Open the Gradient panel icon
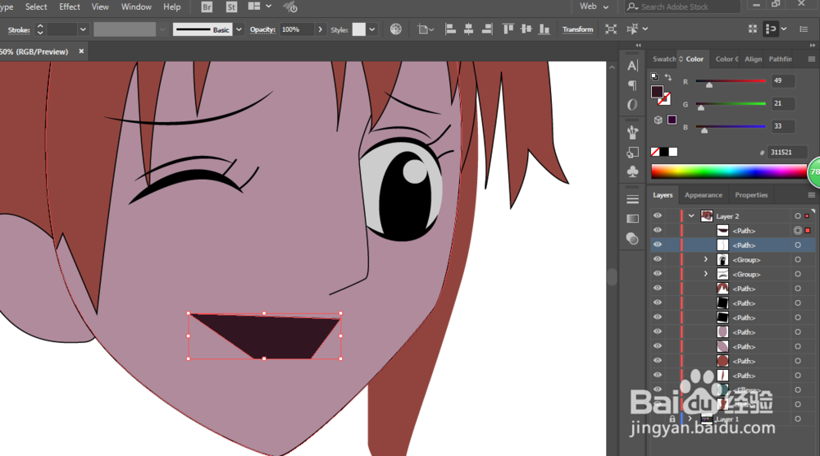This screenshot has width=820, height=456. point(632,219)
